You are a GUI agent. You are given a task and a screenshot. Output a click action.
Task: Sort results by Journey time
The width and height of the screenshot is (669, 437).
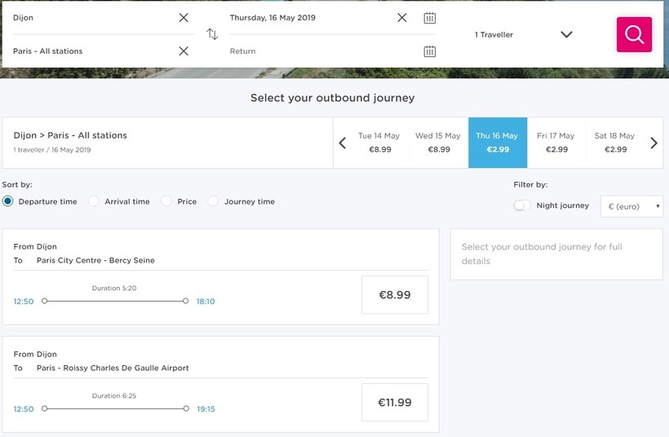tap(214, 201)
